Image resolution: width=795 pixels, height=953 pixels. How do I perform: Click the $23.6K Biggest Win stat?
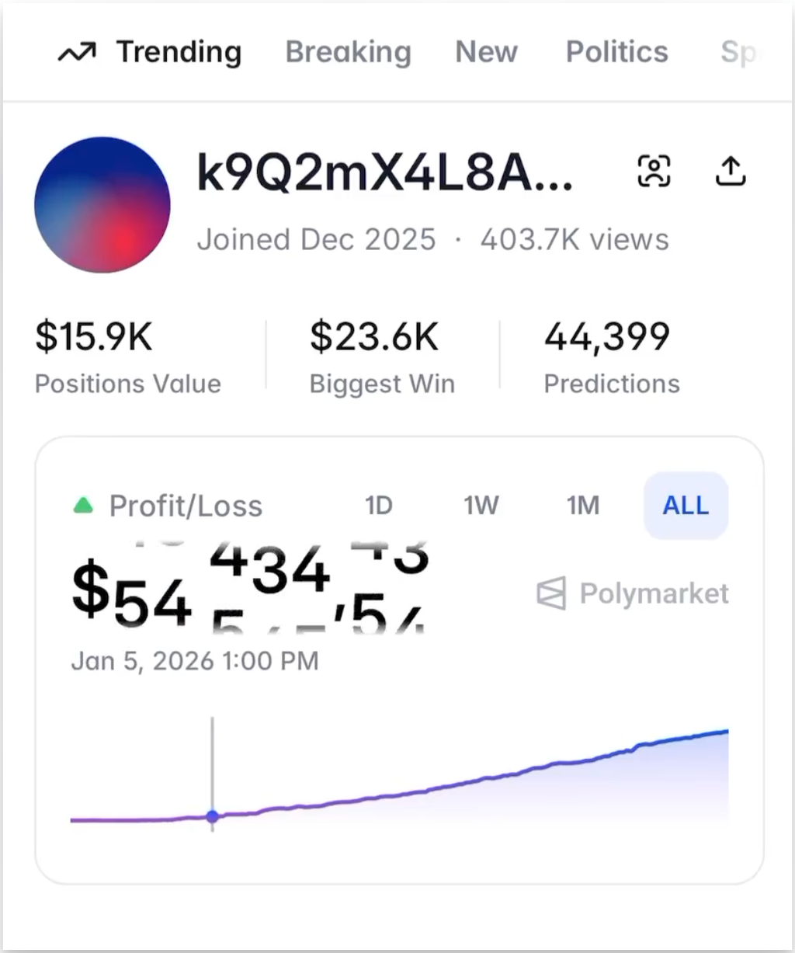click(x=374, y=337)
